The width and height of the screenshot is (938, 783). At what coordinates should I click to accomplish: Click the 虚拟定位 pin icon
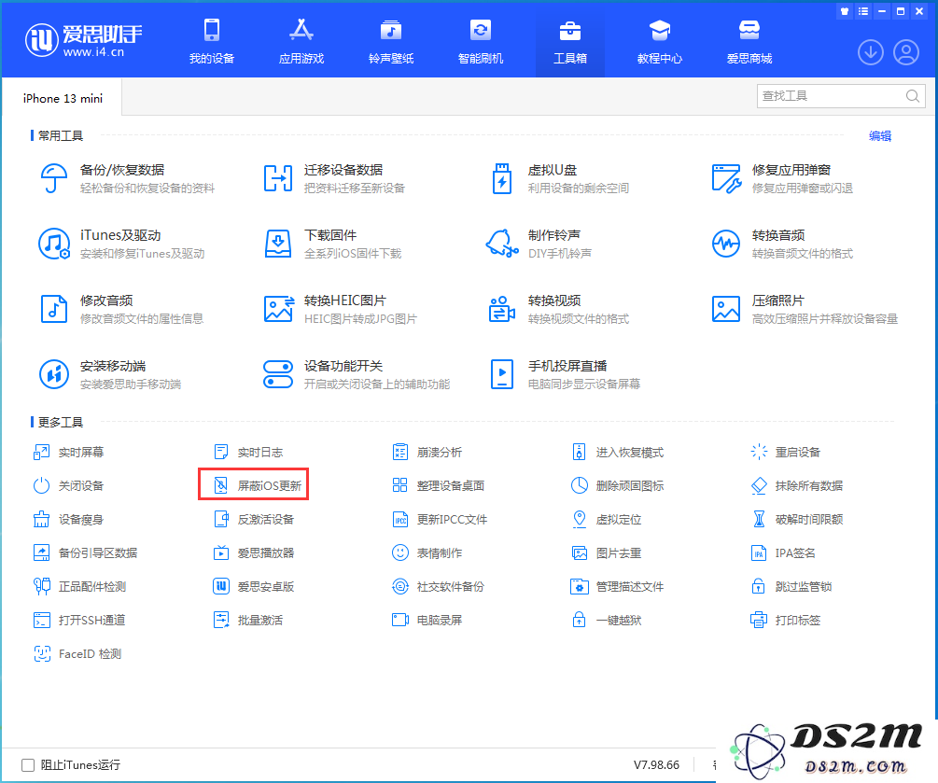click(579, 519)
